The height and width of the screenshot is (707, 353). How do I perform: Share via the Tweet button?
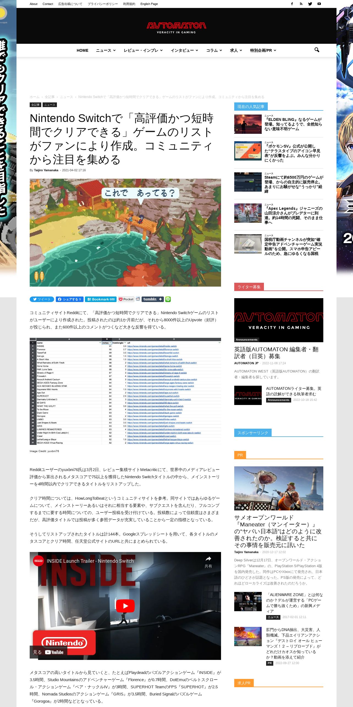pyautogui.click(x=42, y=299)
